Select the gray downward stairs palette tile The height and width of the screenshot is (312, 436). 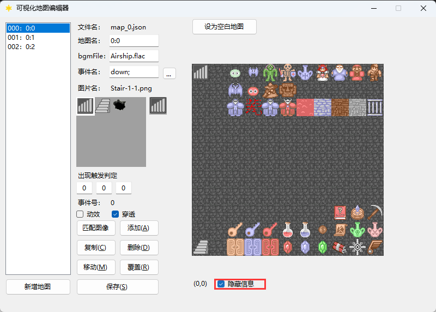point(103,106)
